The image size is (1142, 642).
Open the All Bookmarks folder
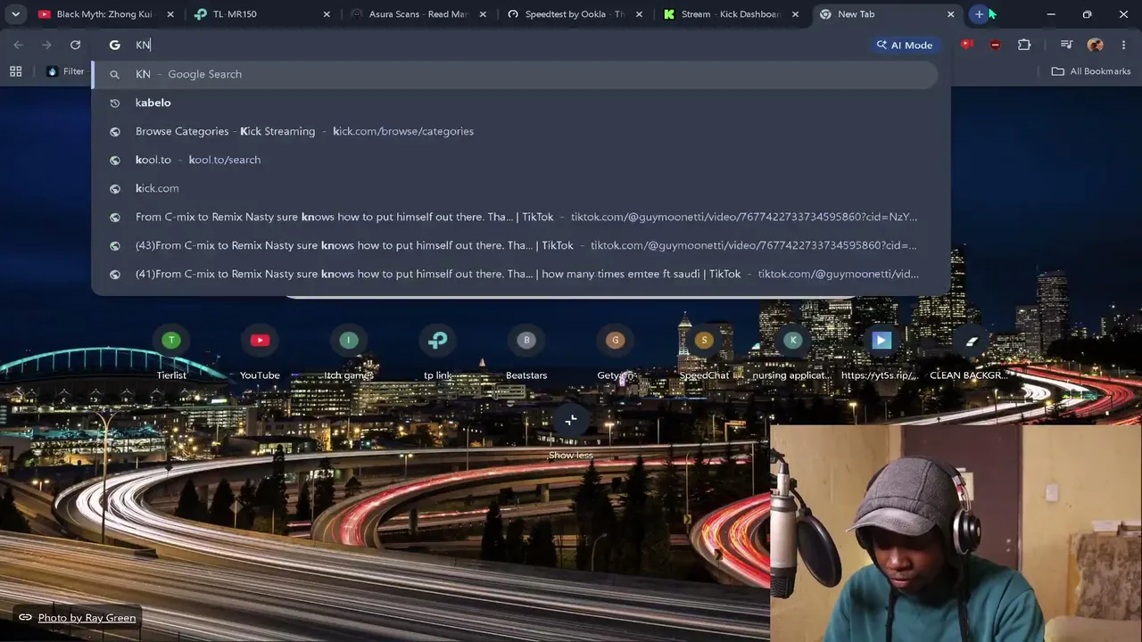click(x=1091, y=71)
